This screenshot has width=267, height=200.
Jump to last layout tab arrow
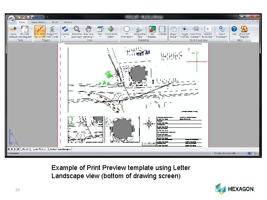click(x=18, y=149)
